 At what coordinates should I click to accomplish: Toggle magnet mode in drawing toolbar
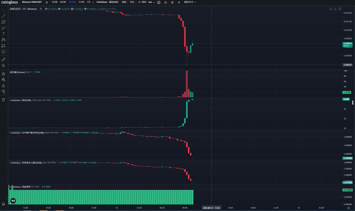pyautogui.click(x=4, y=73)
